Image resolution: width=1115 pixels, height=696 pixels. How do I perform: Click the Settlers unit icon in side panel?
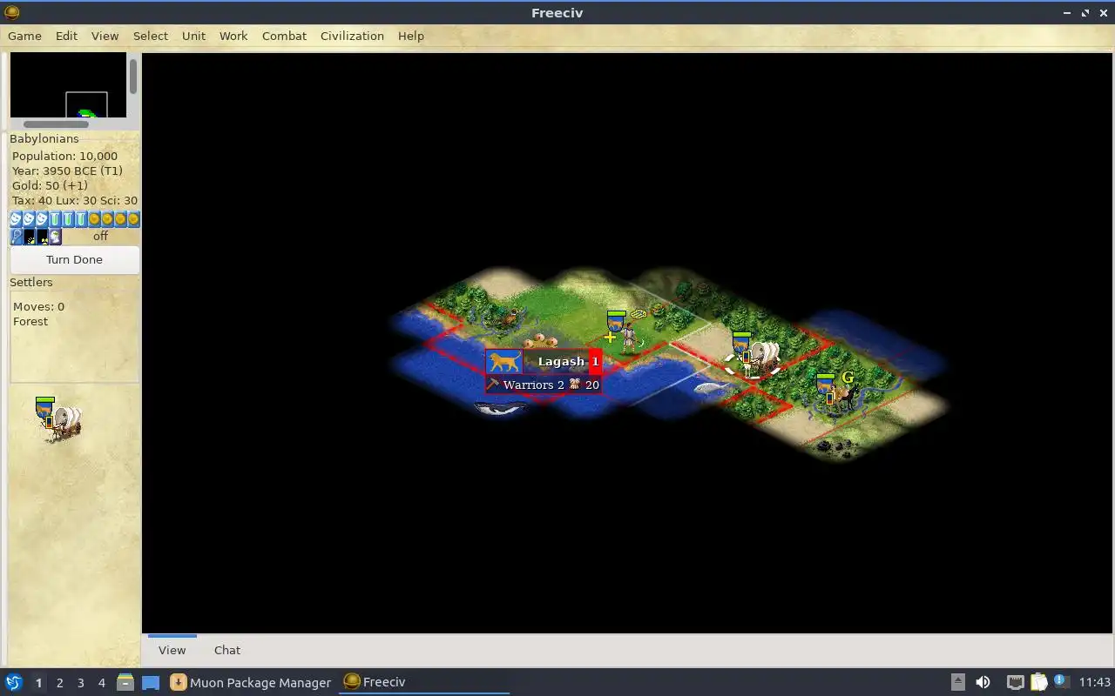pos(58,419)
